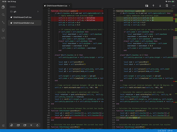Click line number 101 in the left gutter

tap(48, 118)
